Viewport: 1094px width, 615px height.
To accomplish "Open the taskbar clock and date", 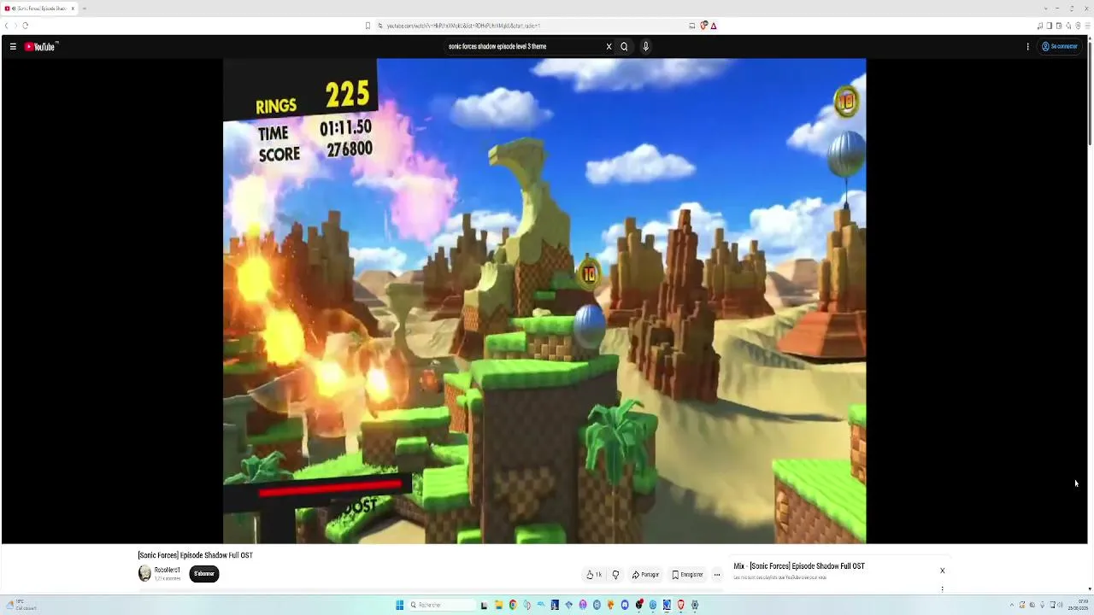I will click(1077, 606).
